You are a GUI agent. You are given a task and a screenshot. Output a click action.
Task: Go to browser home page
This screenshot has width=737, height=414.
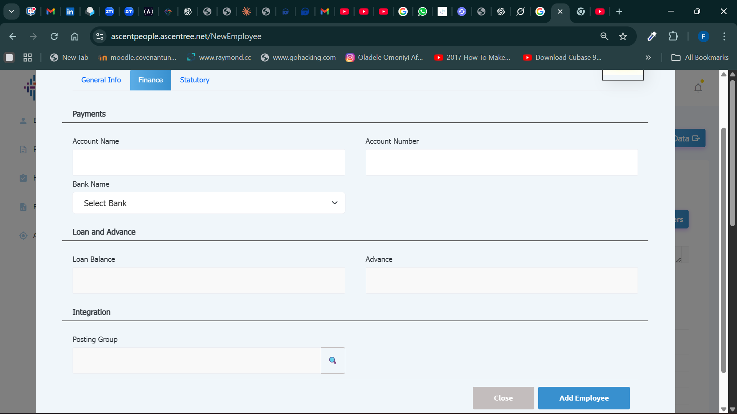[x=75, y=36]
